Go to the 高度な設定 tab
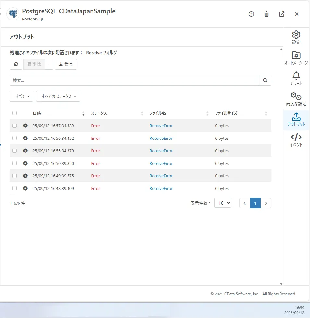 296,99
